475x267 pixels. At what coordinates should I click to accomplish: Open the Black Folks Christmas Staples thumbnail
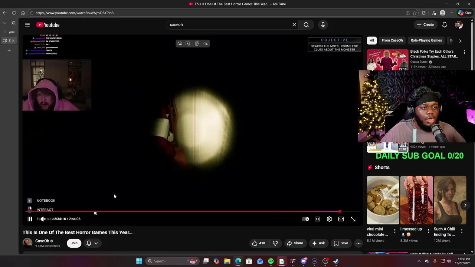[387, 59]
